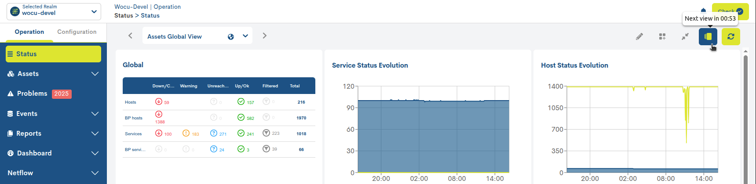Click the Services filtered icon 223
Image resolution: width=756 pixels, height=184 pixels.
(x=266, y=133)
